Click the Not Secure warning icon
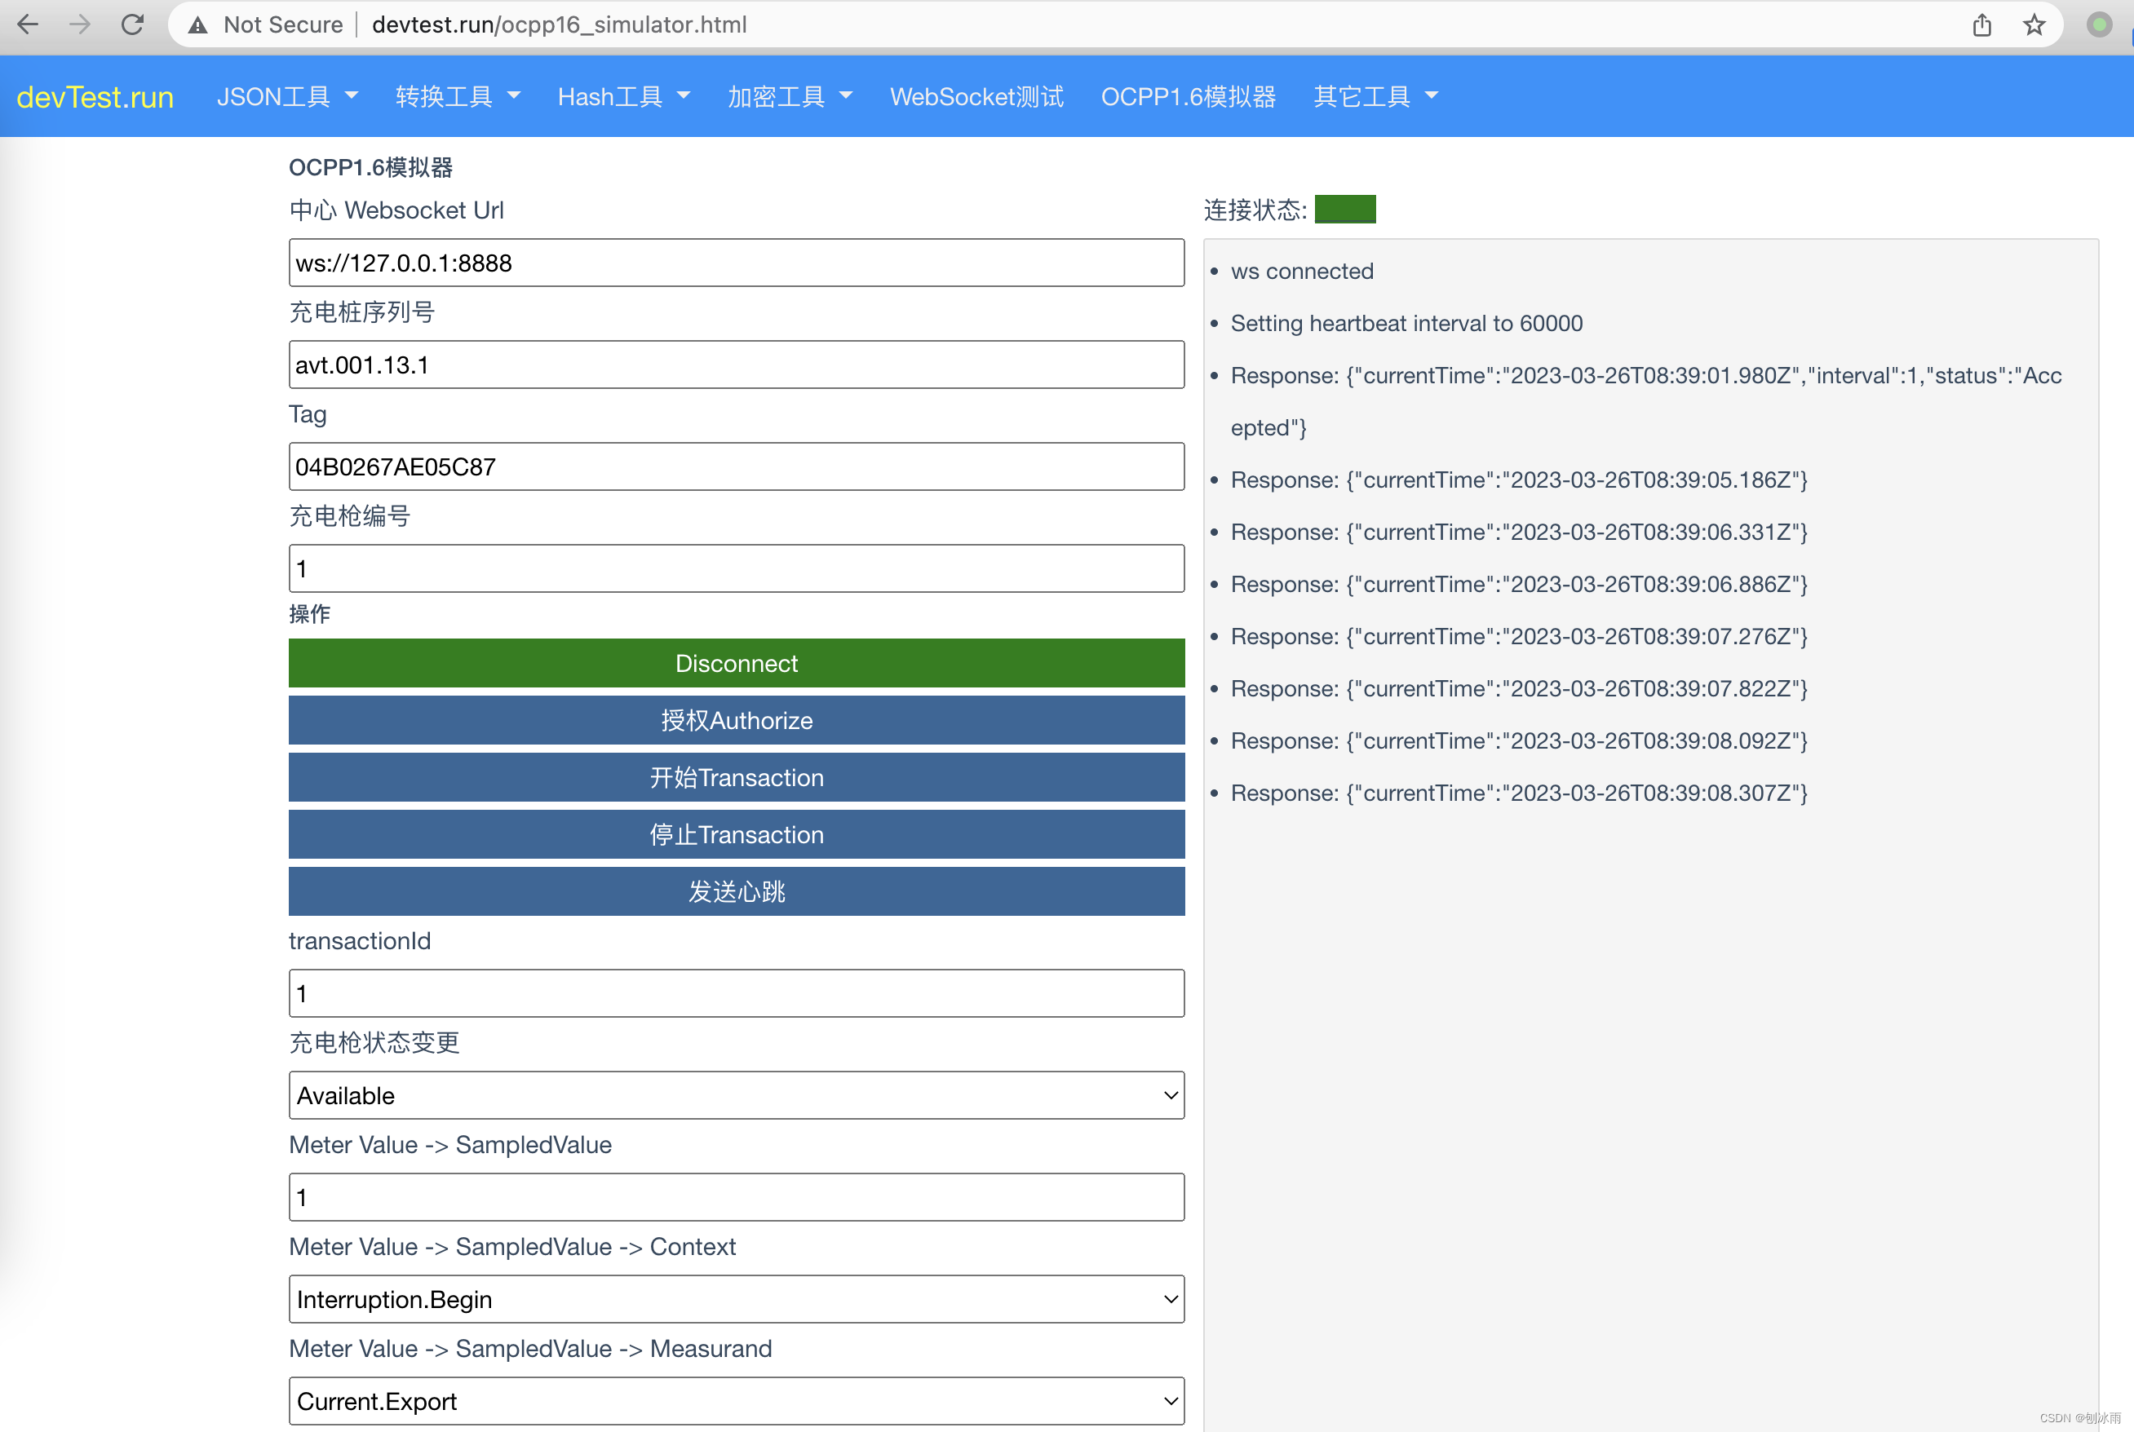This screenshot has width=2134, height=1432. [x=198, y=25]
